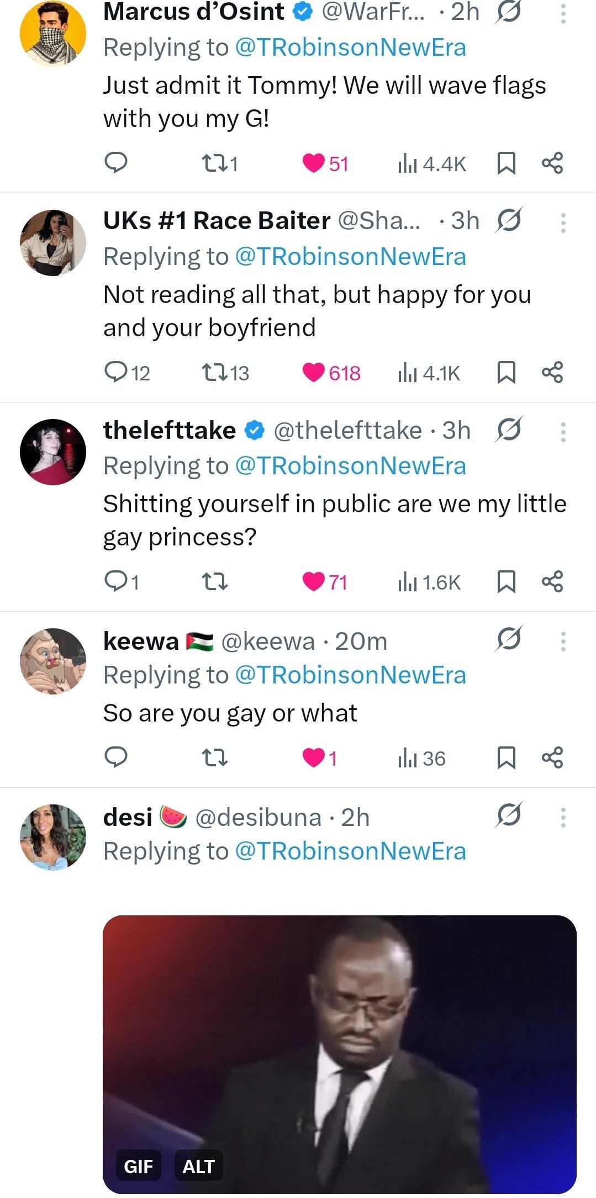
Task: Share Marcus d'Osint's tweet
Action: [552, 163]
